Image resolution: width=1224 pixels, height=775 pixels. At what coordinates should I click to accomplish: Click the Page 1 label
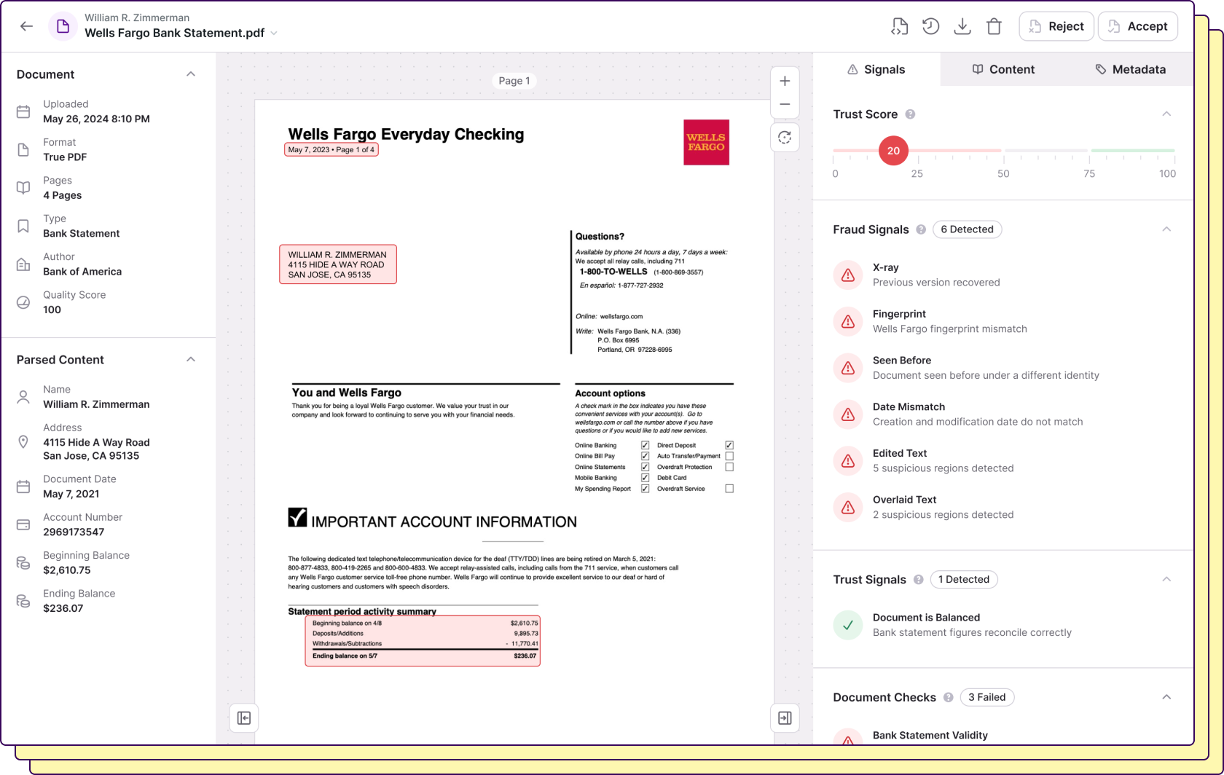(514, 81)
